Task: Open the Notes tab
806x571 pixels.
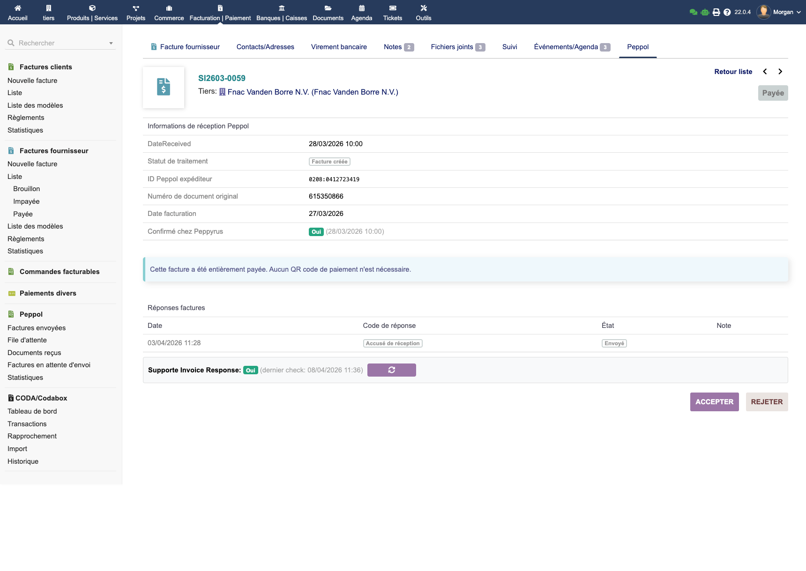Action: pos(399,47)
